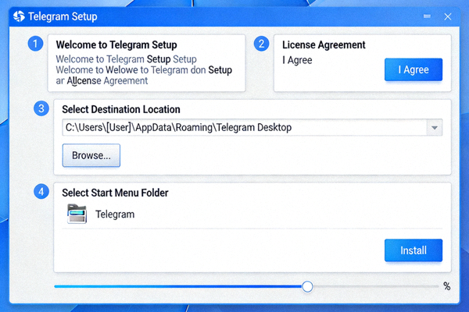This screenshot has width=469, height=312.
Task: Click the "Telegram Setup" title bar text
Action: (x=63, y=16)
